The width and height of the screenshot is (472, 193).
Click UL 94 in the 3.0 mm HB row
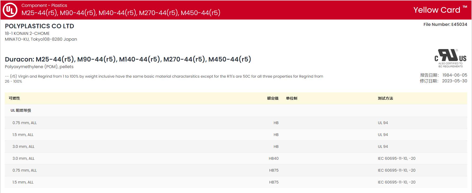pos(383,147)
